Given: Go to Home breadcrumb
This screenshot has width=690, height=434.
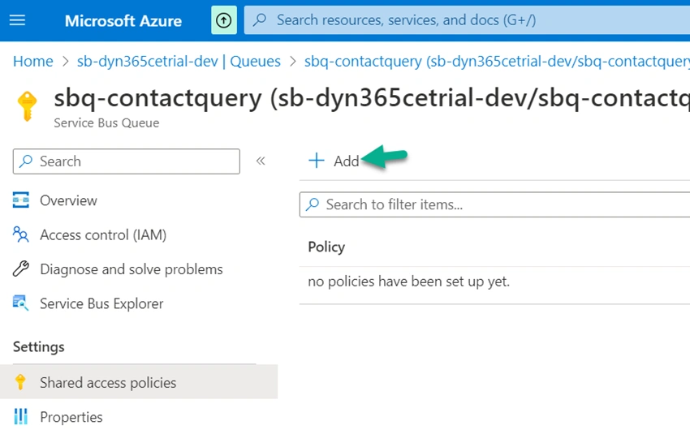Looking at the screenshot, I should click(x=33, y=61).
